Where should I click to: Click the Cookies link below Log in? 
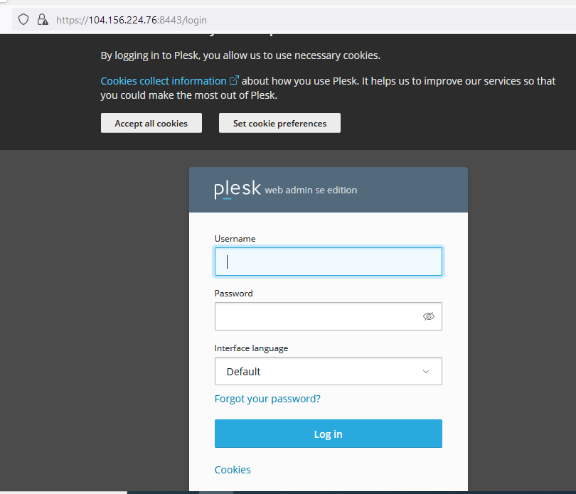pyautogui.click(x=233, y=470)
